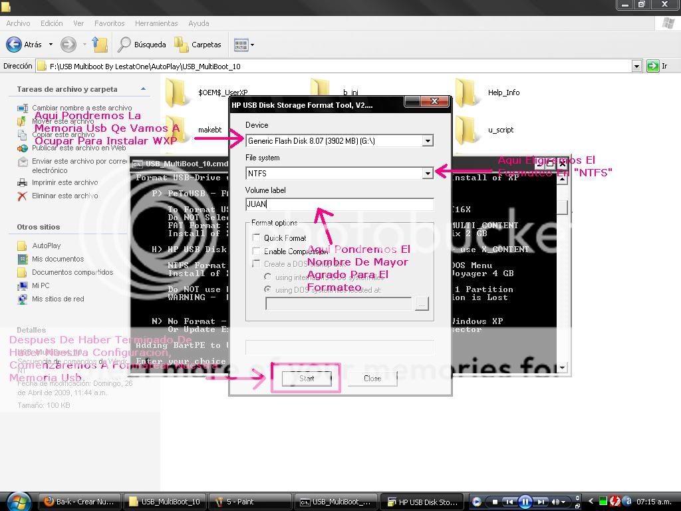Skip to next track in taskbar player
Viewport: 681px width, 511px height.
[541, 502]
